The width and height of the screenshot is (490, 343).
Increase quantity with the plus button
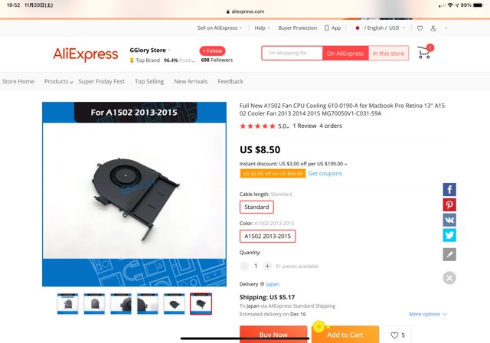pyautogui.click(x=267, y=266)
